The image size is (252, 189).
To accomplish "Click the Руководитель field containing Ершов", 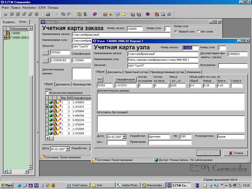I will coord(231,136).
